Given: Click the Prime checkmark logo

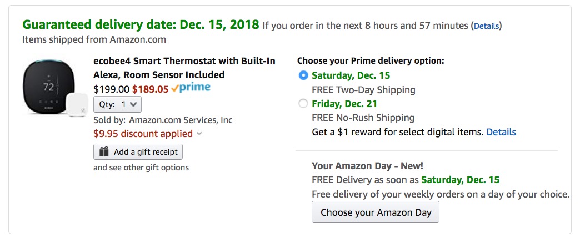Looking at the screenshot, I should click(191, 88).
